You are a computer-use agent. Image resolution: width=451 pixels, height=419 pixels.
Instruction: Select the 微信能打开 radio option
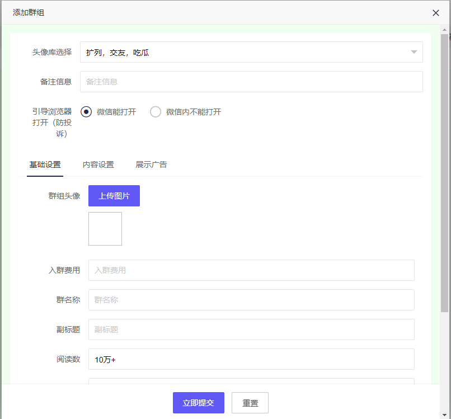click(86, 111)
